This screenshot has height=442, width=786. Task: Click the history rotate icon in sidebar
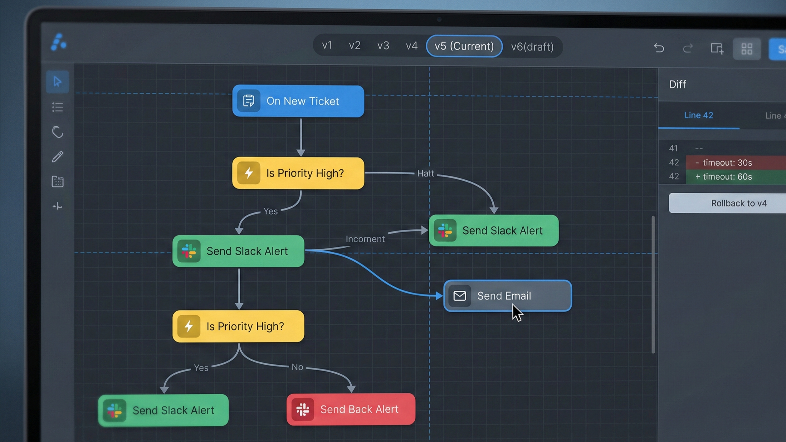click(x=57, y=132)
